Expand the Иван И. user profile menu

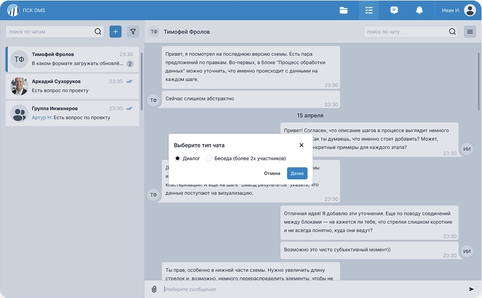(x=458, y=10)
